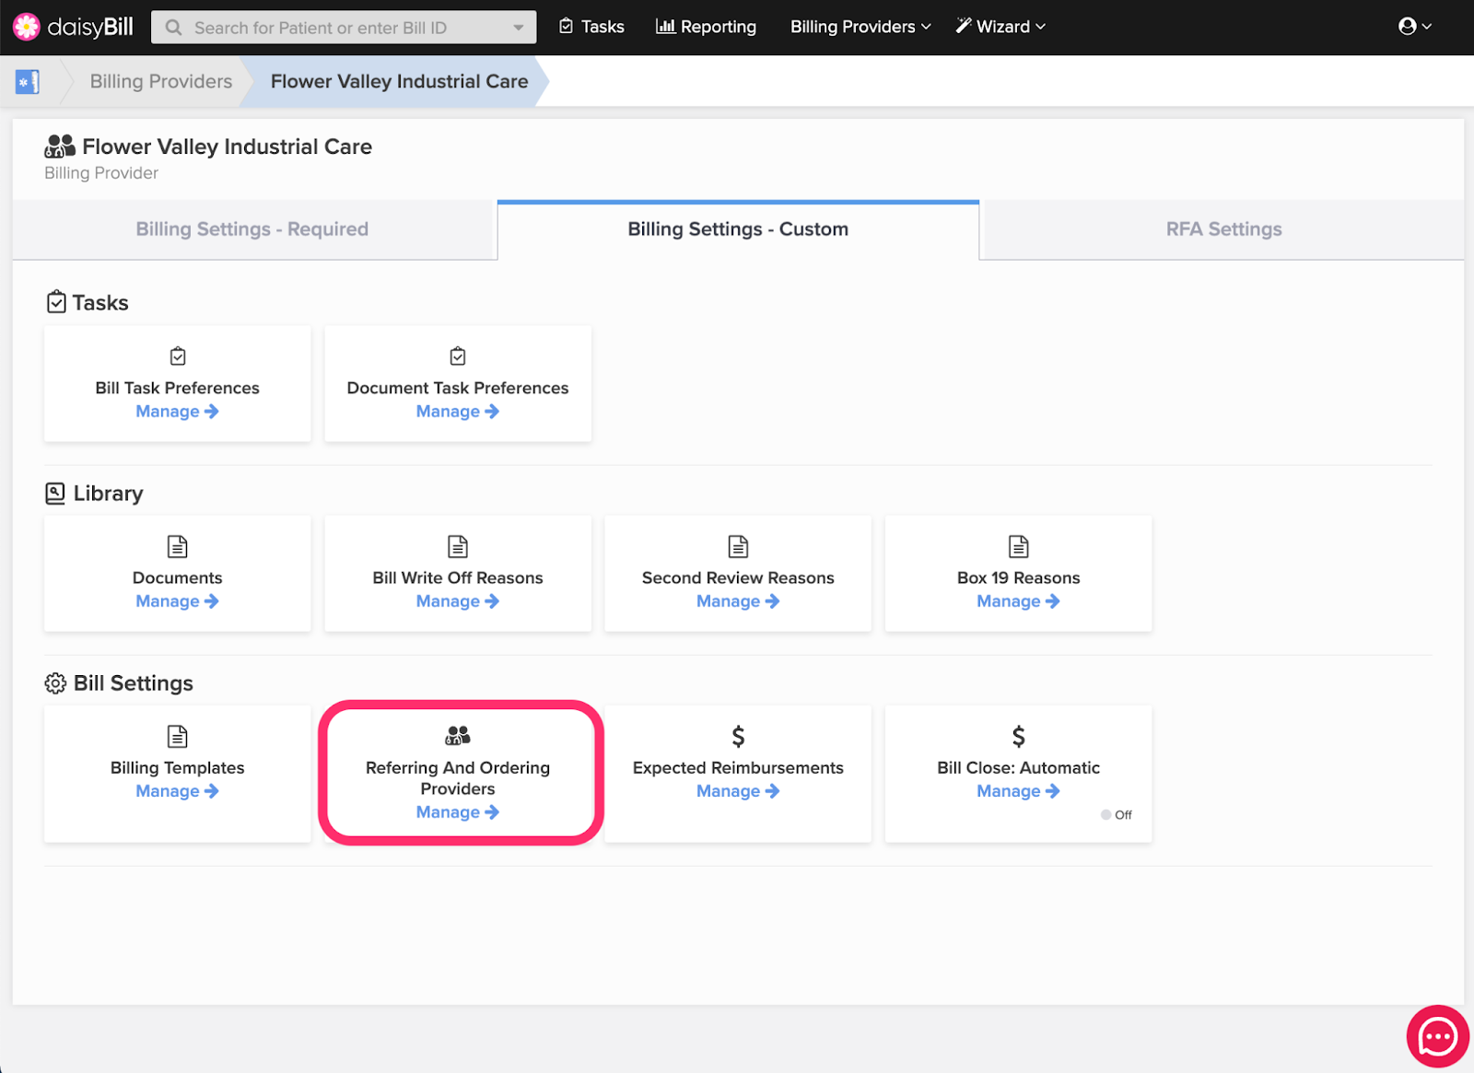Switch to Billing Settings - Required tab

(252, 229)
